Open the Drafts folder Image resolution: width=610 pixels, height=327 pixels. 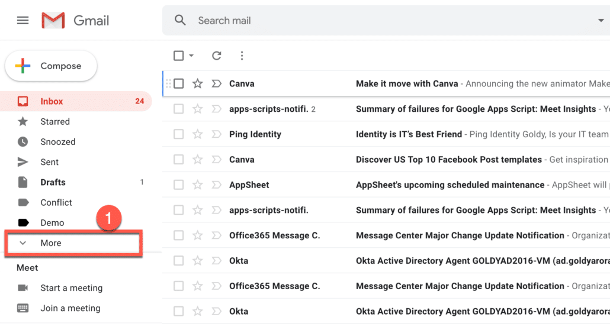[75, 182]
